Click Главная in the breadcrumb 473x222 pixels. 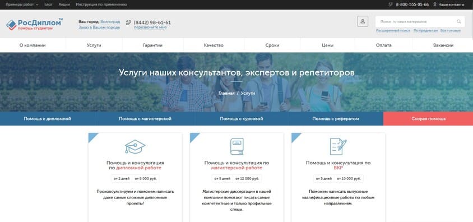[x=226, y=93]
